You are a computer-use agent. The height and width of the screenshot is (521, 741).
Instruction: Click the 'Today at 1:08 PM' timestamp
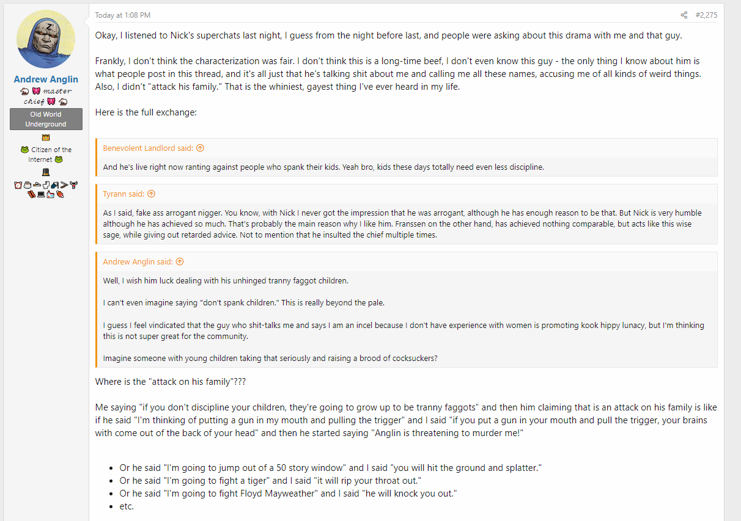point(123,15)
